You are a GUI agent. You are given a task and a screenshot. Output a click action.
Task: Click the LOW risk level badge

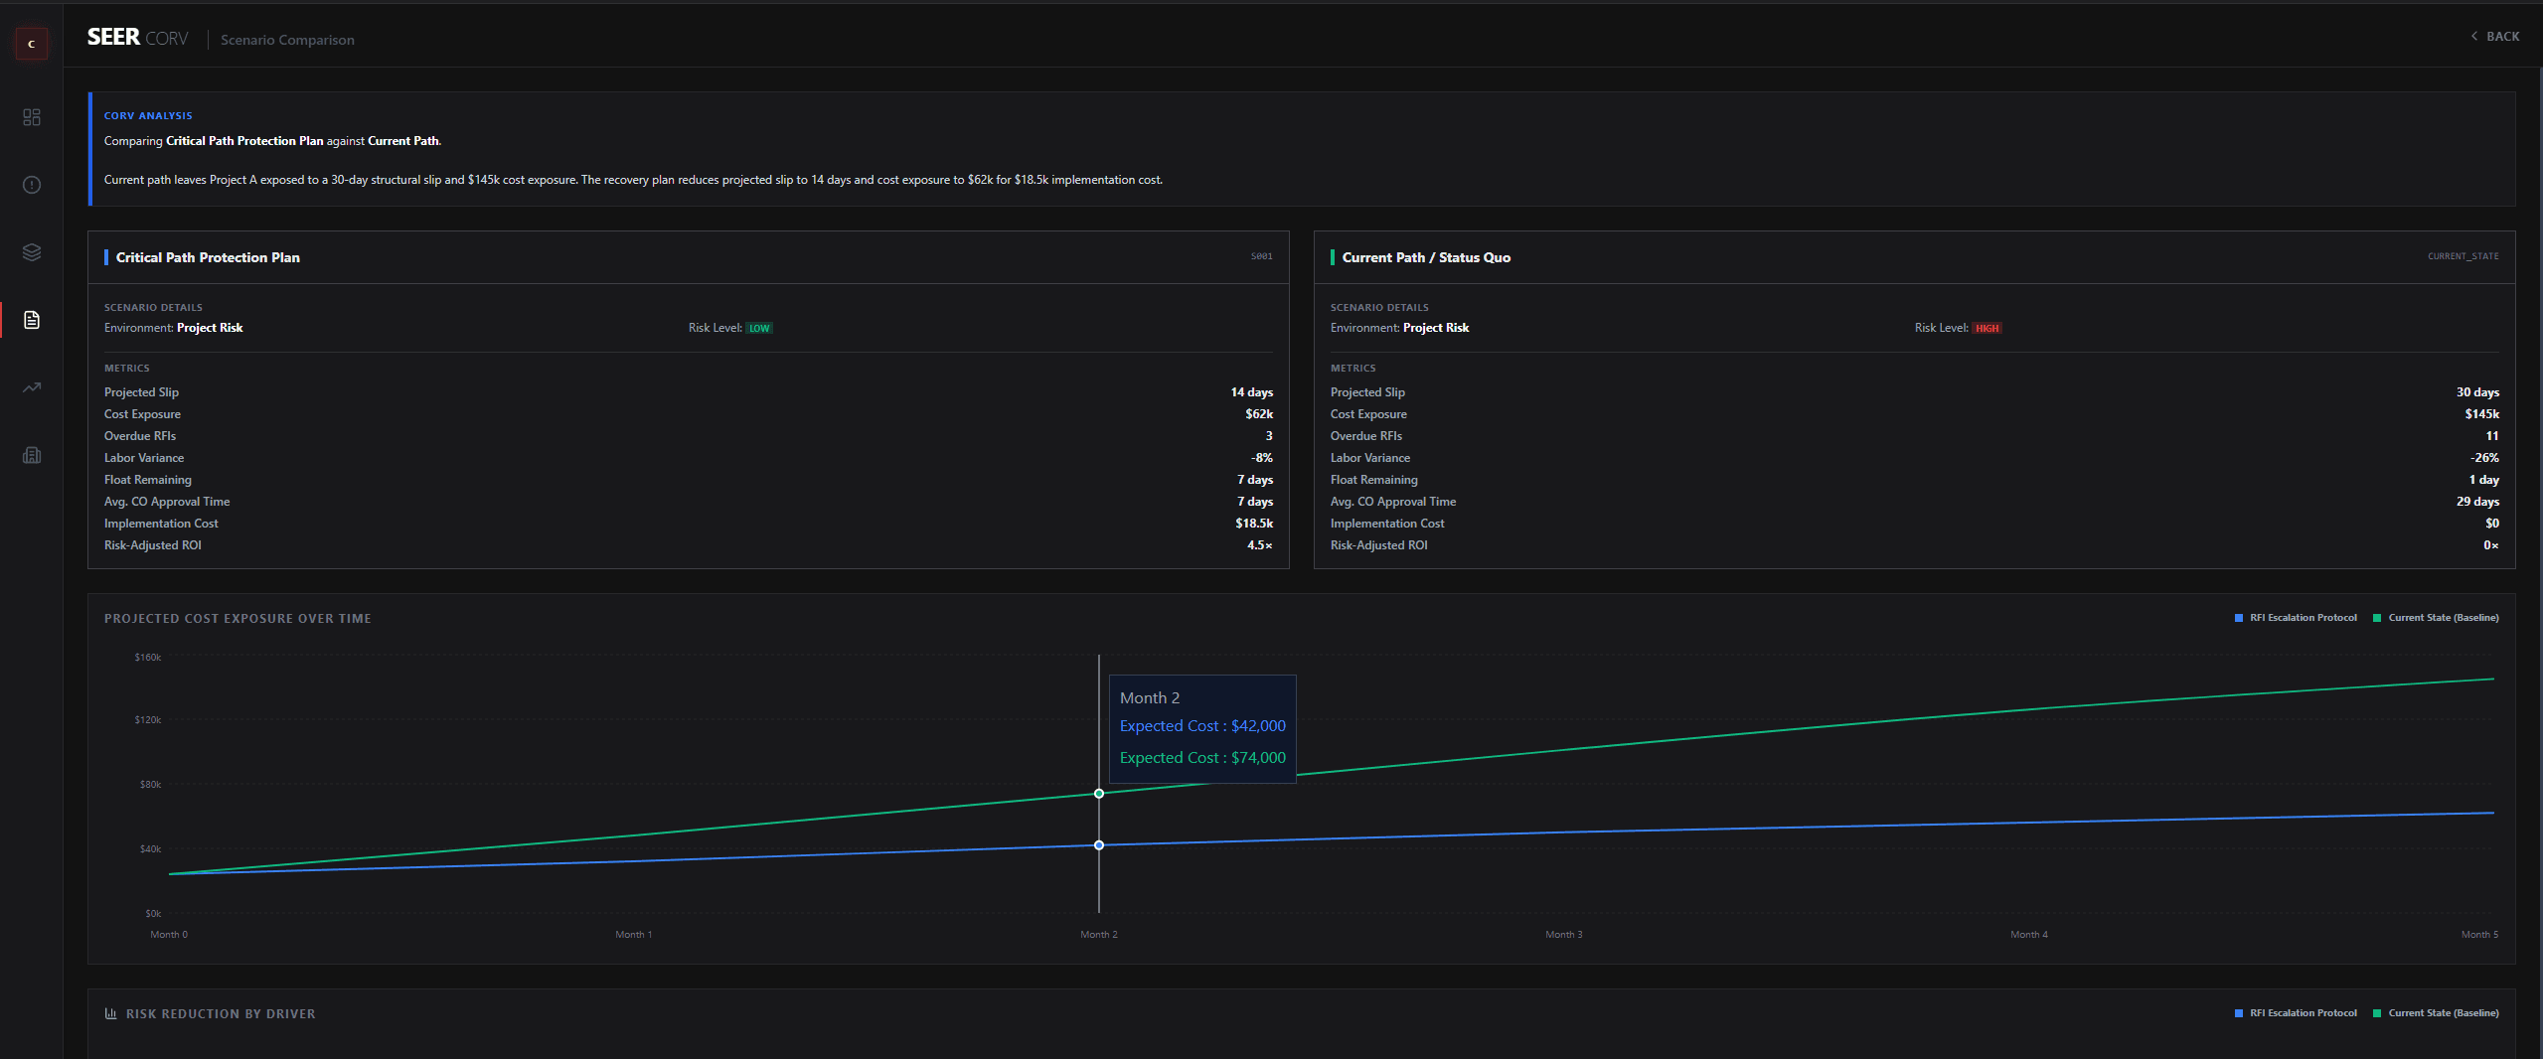759,328
